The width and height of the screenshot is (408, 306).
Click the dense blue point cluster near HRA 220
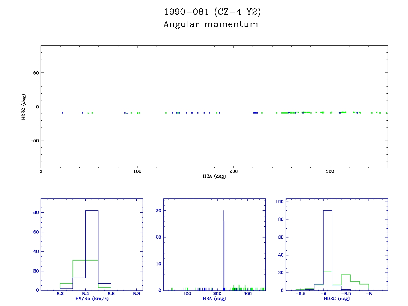(x=255, y=113)
